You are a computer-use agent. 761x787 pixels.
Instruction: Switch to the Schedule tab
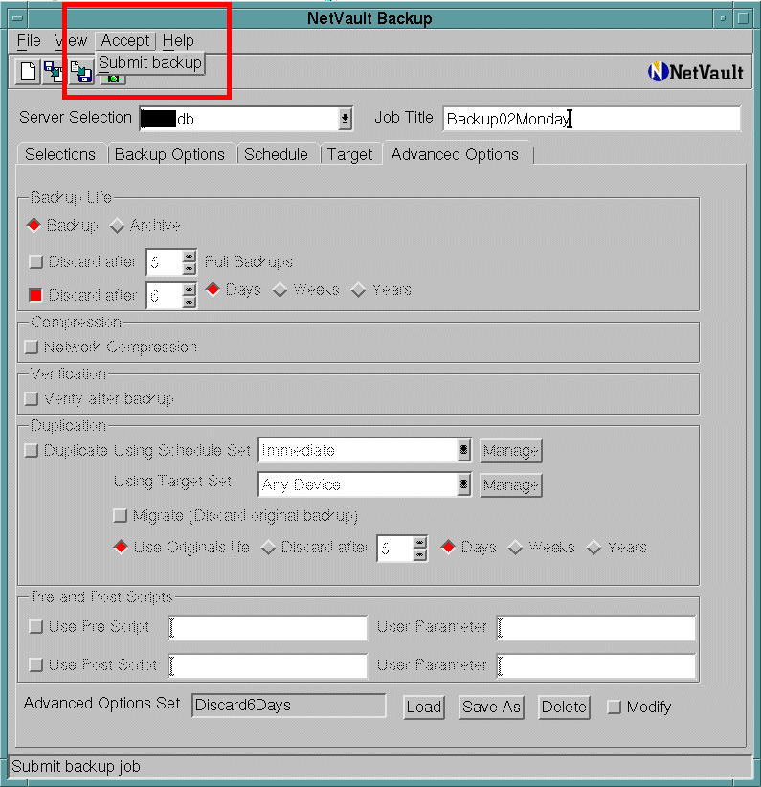(x=276, y=154)
